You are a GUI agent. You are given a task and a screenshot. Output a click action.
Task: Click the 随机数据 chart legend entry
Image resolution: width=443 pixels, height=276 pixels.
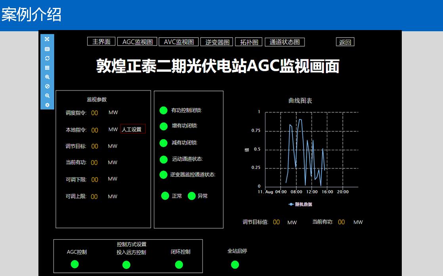301,204
